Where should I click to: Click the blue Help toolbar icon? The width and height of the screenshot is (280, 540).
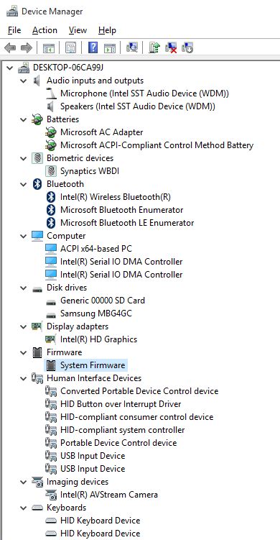[x=93, y=47]
